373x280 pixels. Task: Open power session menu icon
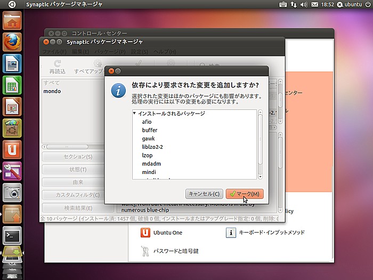click(368, 4)
